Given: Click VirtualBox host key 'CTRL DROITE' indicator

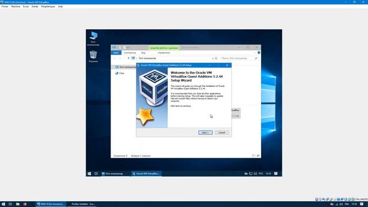Looking at the screenshot, I should pos(361,200).
